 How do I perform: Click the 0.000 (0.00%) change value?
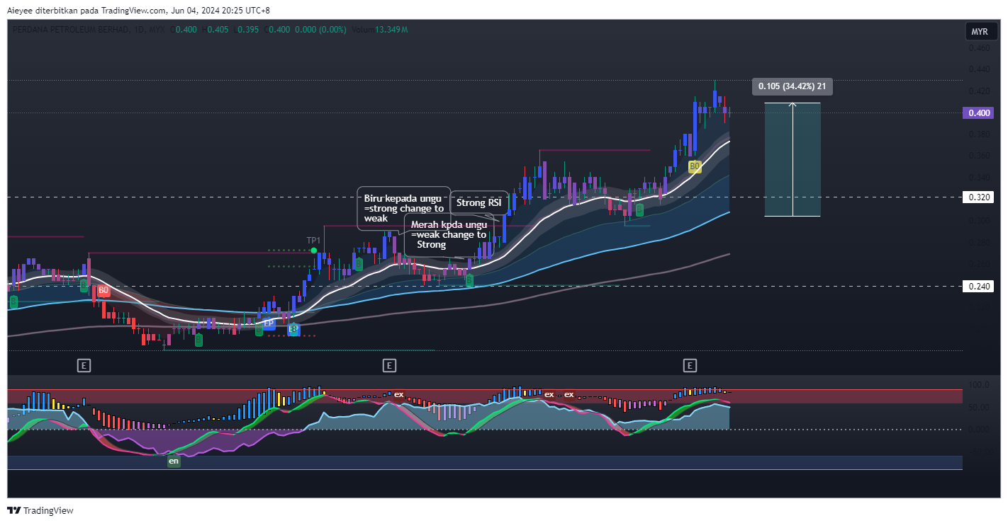coord(320,30)
